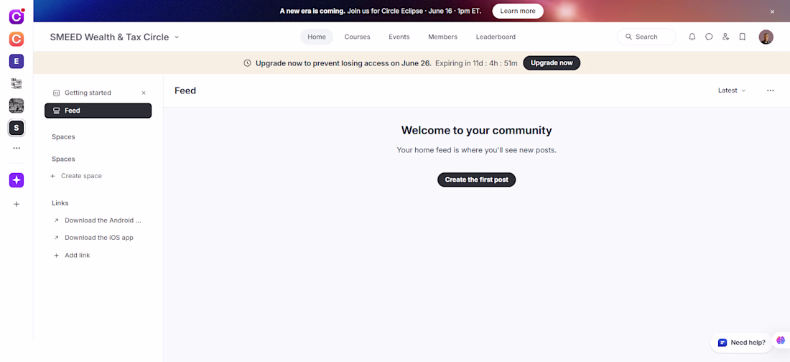Open the Latest sort dropdown
The height and width of the screenshot is (362, 790).
[732, 90]
